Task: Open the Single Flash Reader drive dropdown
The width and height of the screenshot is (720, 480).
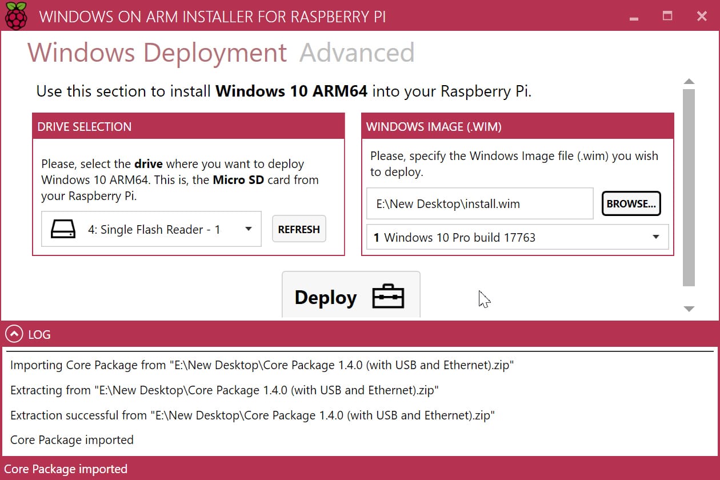Action: (x=151, y=229)
